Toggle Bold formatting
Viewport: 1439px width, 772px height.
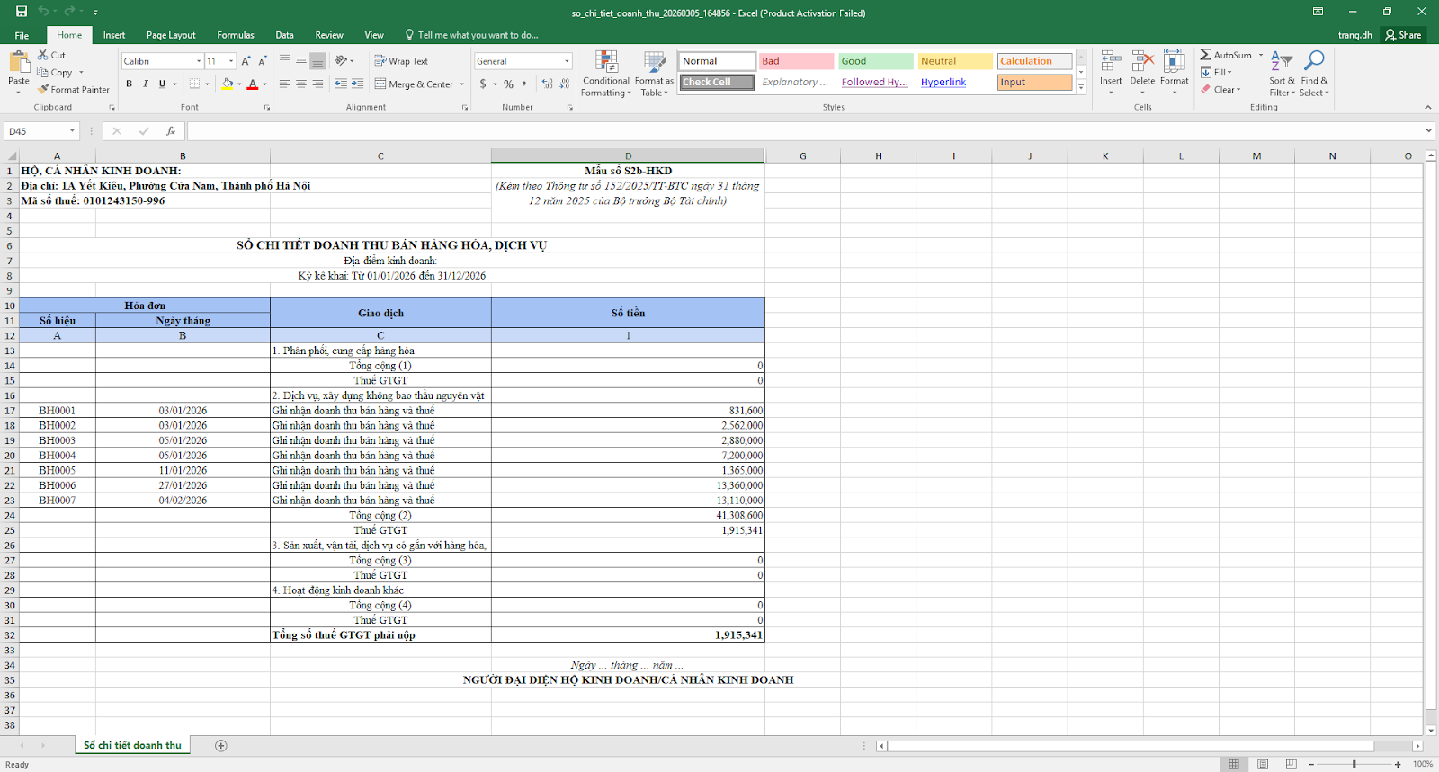pos(129,84)
